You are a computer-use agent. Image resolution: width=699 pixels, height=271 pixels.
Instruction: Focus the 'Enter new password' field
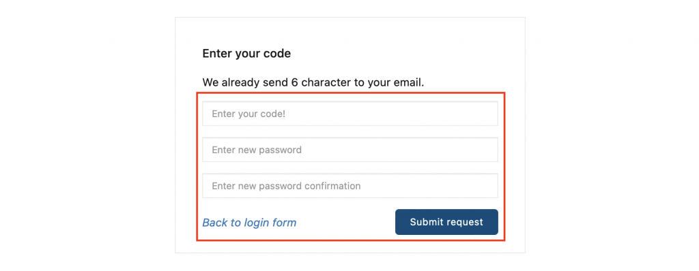click(350, 150)
